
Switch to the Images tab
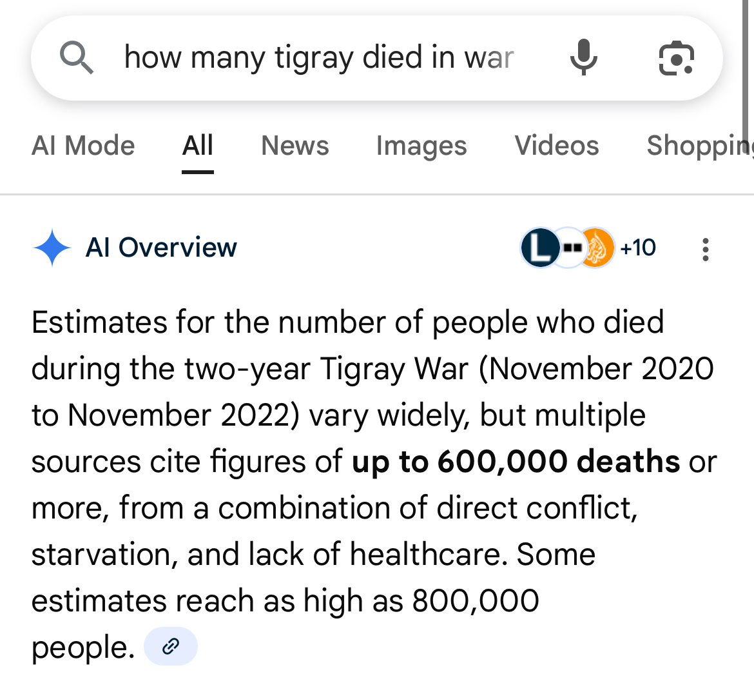[x=421, y=146]
